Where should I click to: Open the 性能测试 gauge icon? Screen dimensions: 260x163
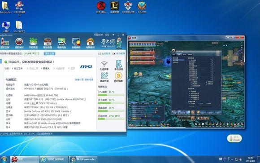[x=19, y=43]
